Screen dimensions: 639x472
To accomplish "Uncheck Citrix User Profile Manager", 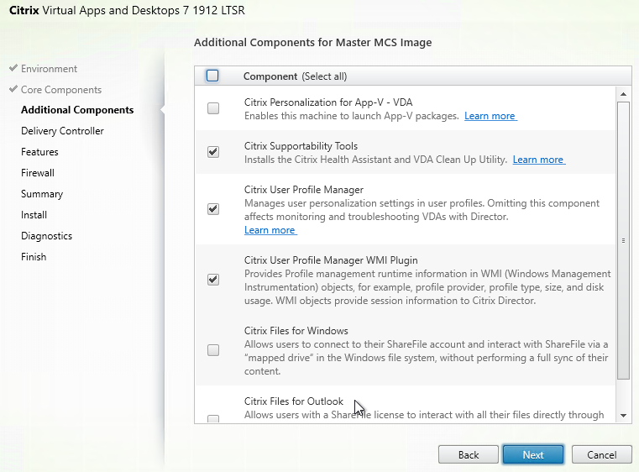I will 213,209.
